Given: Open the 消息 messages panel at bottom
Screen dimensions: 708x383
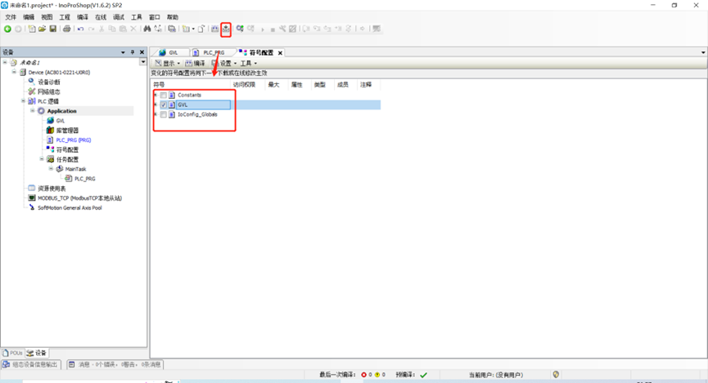Looking at the screenshot, I should pyautogui.click(x=115, y=364).
